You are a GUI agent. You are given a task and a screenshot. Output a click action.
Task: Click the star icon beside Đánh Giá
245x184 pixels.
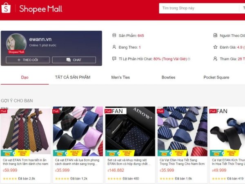coord(215,47)
